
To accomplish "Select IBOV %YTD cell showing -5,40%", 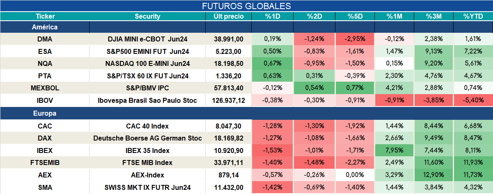I will [473, 101].
